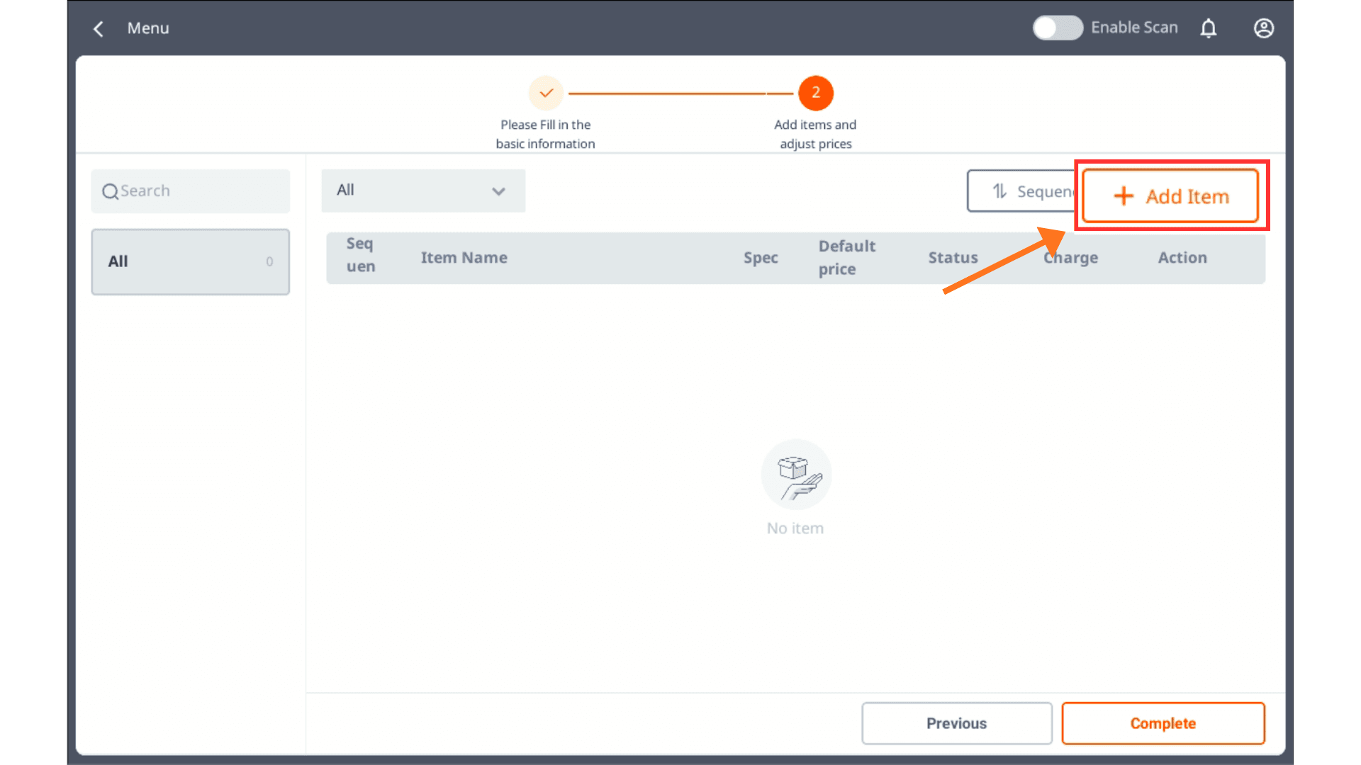This screenshot has width=1361, height=765.
Task: Click the Sequence sort arrows icon
Action: click(999, 191)
